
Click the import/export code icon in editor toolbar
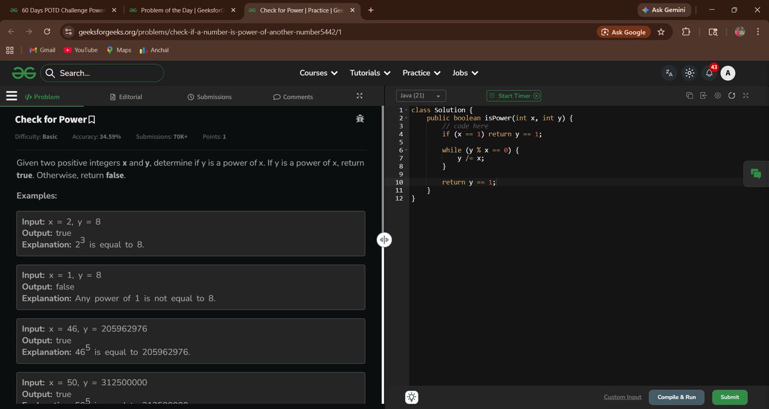(x=703, y=96)
